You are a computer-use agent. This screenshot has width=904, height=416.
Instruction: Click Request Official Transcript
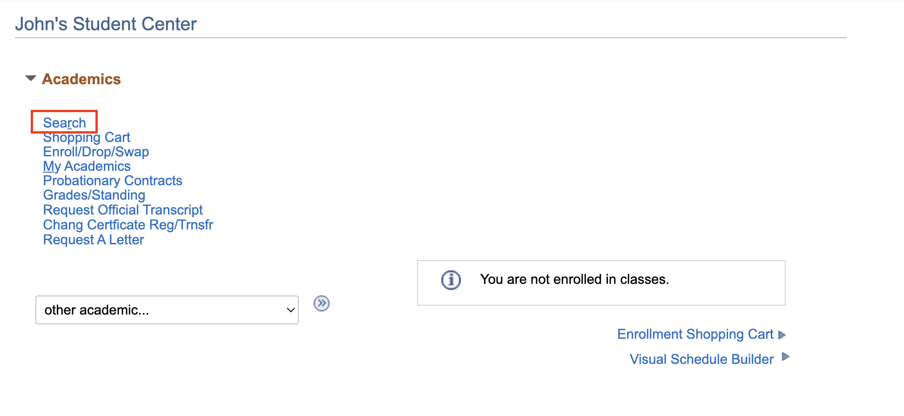(123, 210)
